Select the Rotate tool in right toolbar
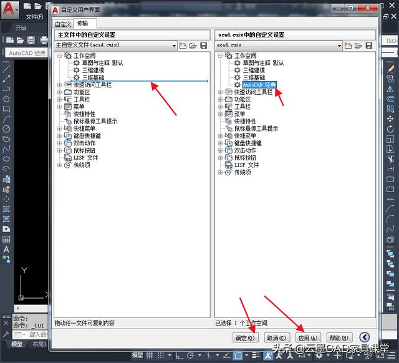399x363 pixels. point(390,129)
